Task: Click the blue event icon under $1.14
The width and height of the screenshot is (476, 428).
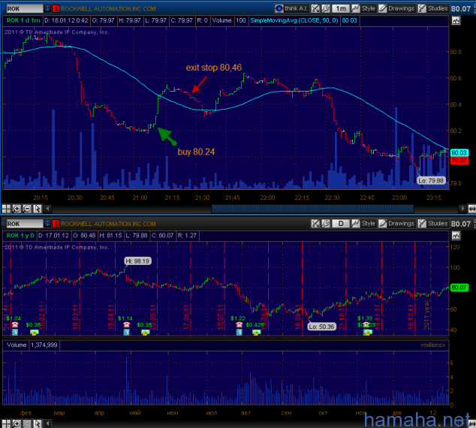Action: coord(127,332)
